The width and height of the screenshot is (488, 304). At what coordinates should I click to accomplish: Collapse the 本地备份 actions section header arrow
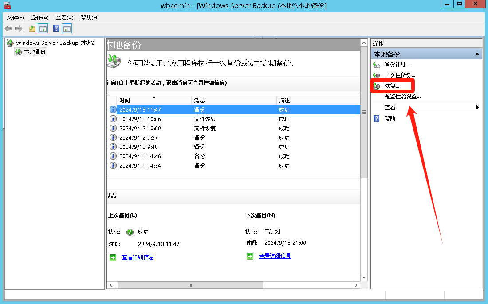(x=477, y=54)
